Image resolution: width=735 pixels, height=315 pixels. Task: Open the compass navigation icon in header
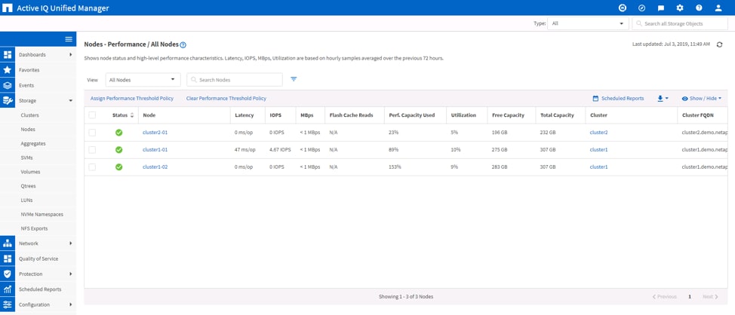tap(641, 8)
